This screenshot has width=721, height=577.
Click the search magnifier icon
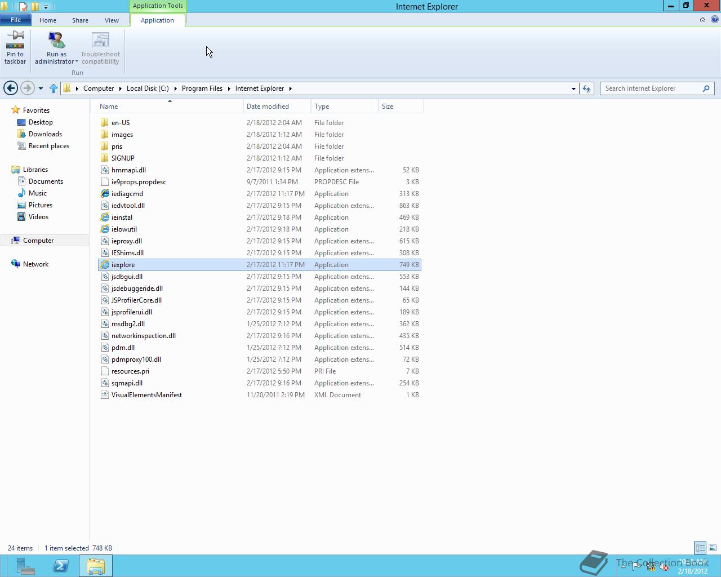[x=706, y=88]
